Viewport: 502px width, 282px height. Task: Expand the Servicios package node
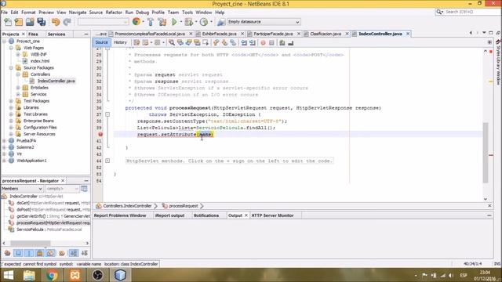18,94
